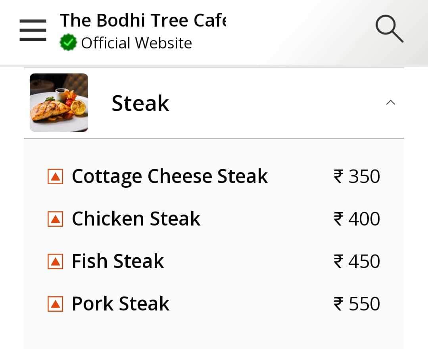Open the hamburger navigation menu
The width and height of the screenshot is (428, 349).
pos(33,29)
